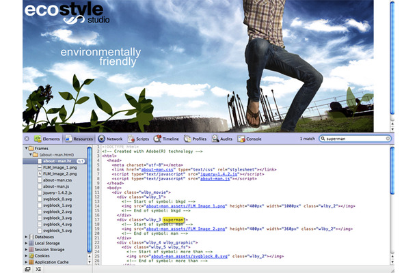The width and height of the screenshot is (417, 273).
Task: Click into the superman search box
Action: pyautogui.click(x=355, y=139)
